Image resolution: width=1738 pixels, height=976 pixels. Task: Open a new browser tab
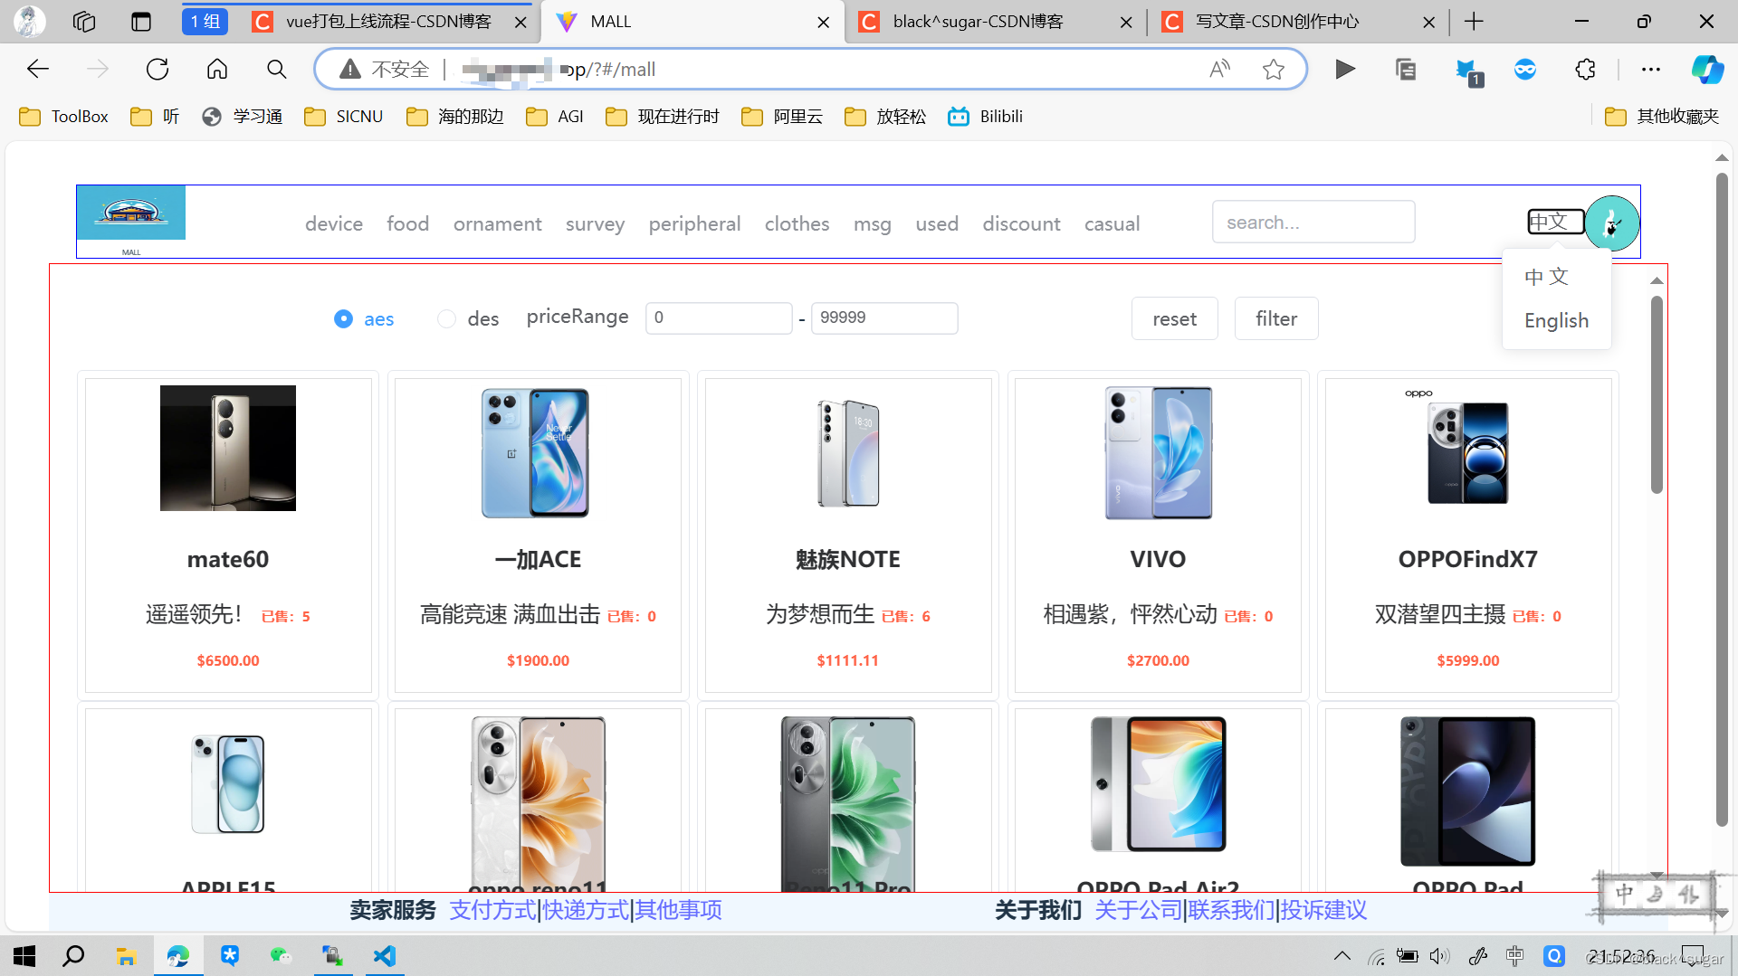tap(1474, 22)
